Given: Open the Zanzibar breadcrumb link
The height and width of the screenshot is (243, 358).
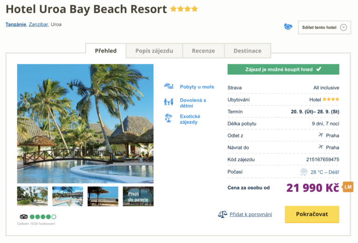Looking at the screenshot, I should click(x=38, y=24).
